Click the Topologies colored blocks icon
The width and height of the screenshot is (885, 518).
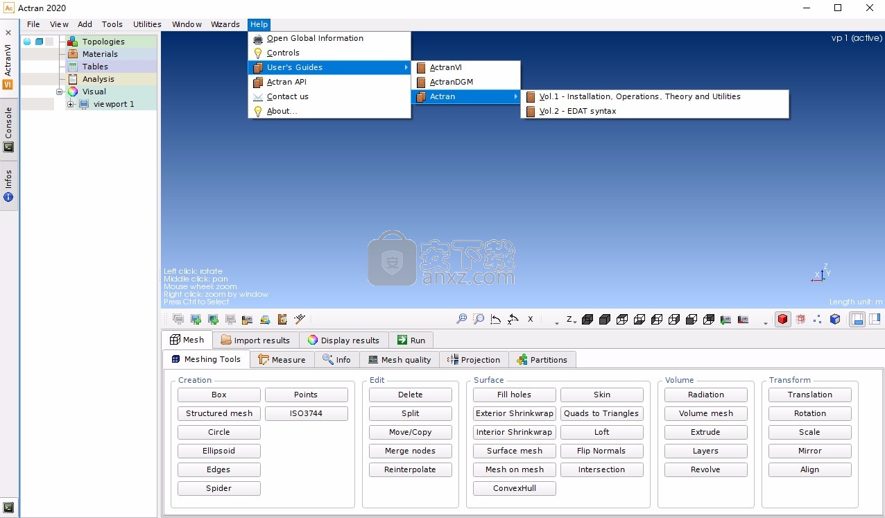coord(73,42)
